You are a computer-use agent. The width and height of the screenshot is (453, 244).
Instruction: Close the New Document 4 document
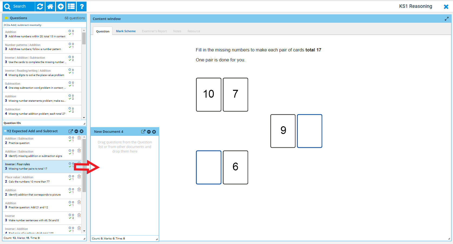[154, 132]
